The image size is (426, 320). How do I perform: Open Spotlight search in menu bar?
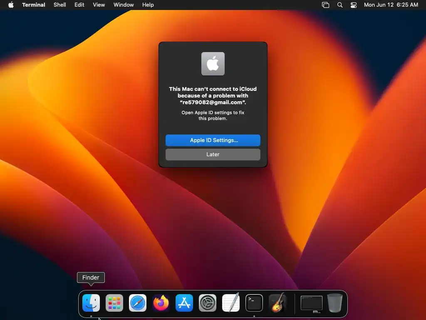pos(339,5)
